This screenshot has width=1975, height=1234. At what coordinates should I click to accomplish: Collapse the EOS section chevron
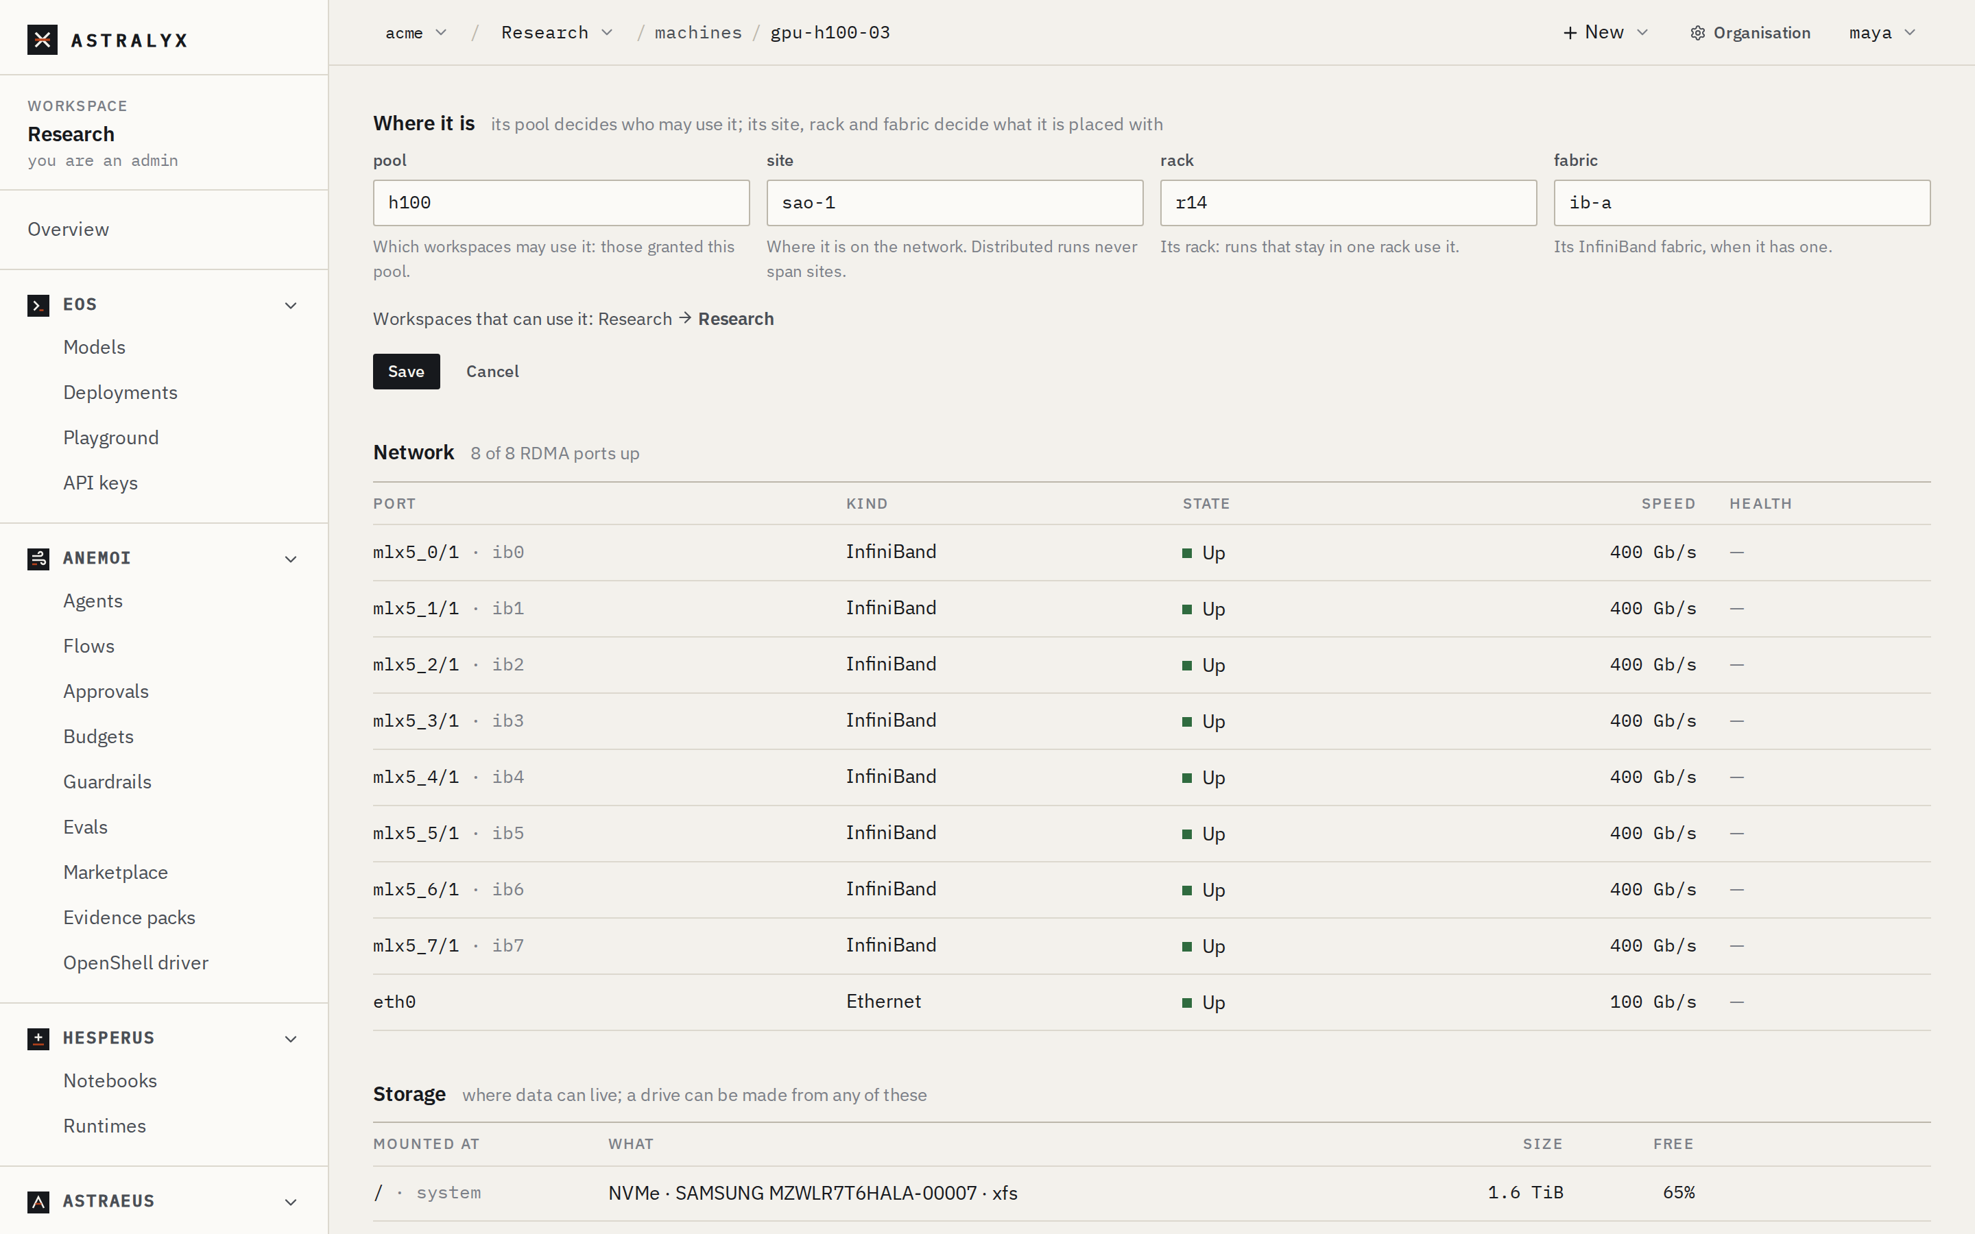click(291, 305)
